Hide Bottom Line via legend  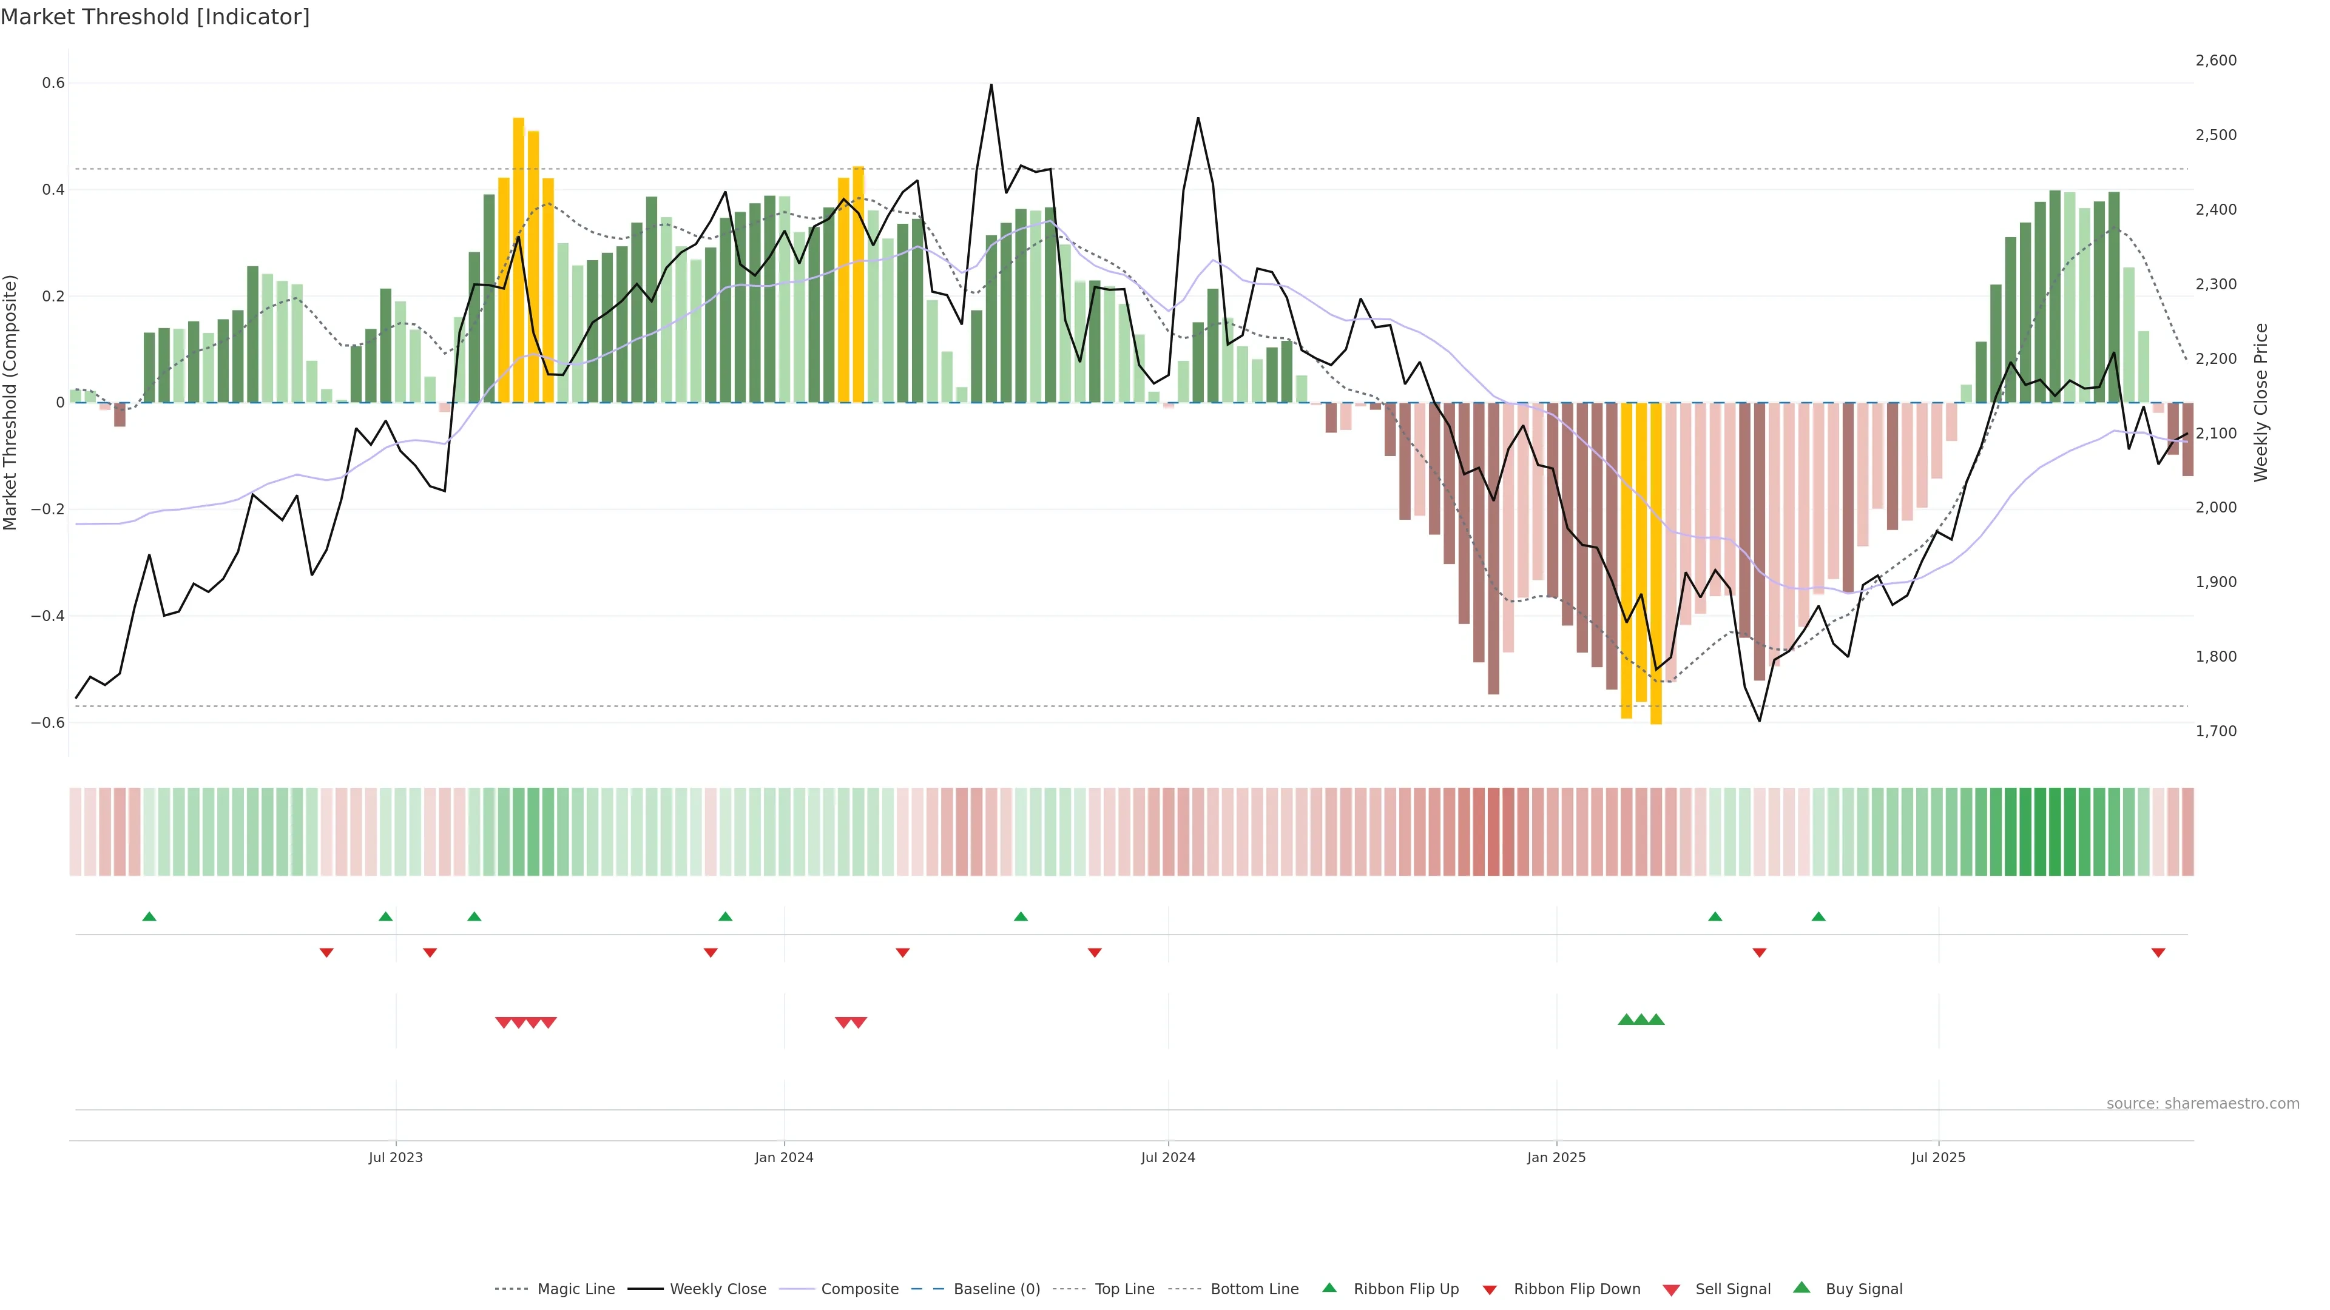point(1254,1289)
